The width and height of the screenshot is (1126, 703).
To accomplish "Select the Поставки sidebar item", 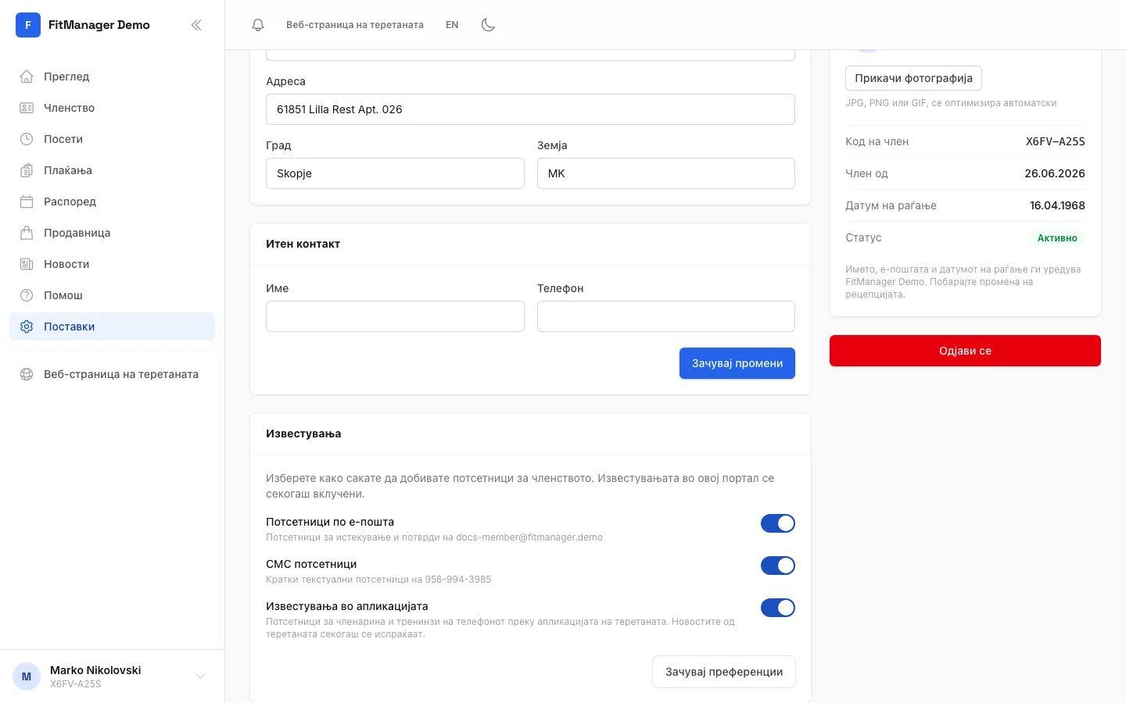I will pyautogui.click(x=112, y=327).
